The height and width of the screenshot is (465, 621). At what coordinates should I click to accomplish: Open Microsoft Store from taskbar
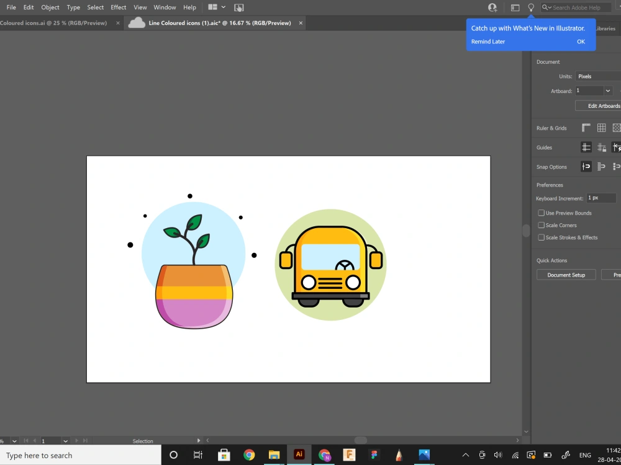[224, 455]
